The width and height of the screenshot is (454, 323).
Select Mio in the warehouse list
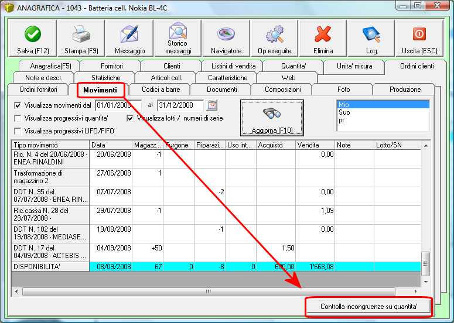click(x=383, y=105)
